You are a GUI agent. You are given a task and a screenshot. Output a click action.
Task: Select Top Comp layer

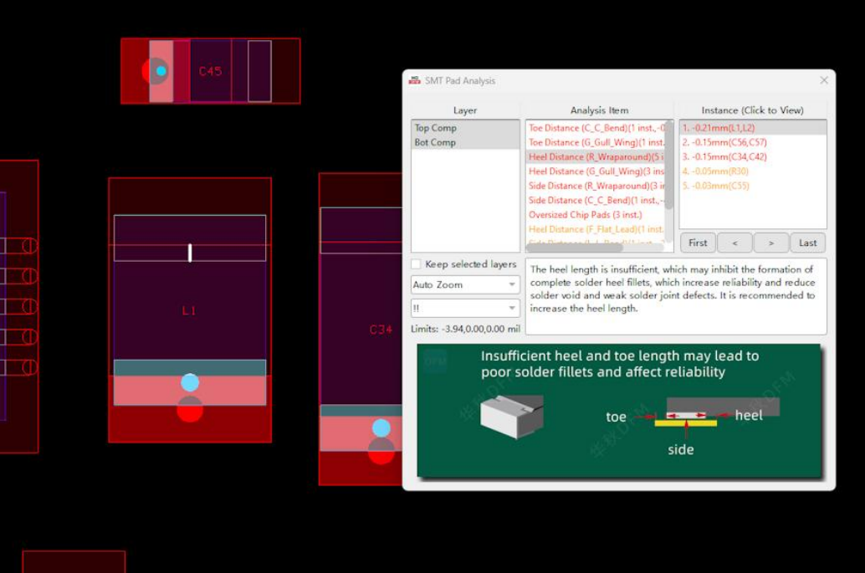(x=436, y=128)
